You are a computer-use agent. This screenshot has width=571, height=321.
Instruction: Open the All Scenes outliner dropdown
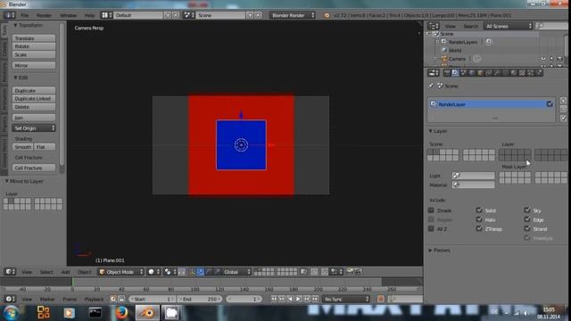click(509, 26)
